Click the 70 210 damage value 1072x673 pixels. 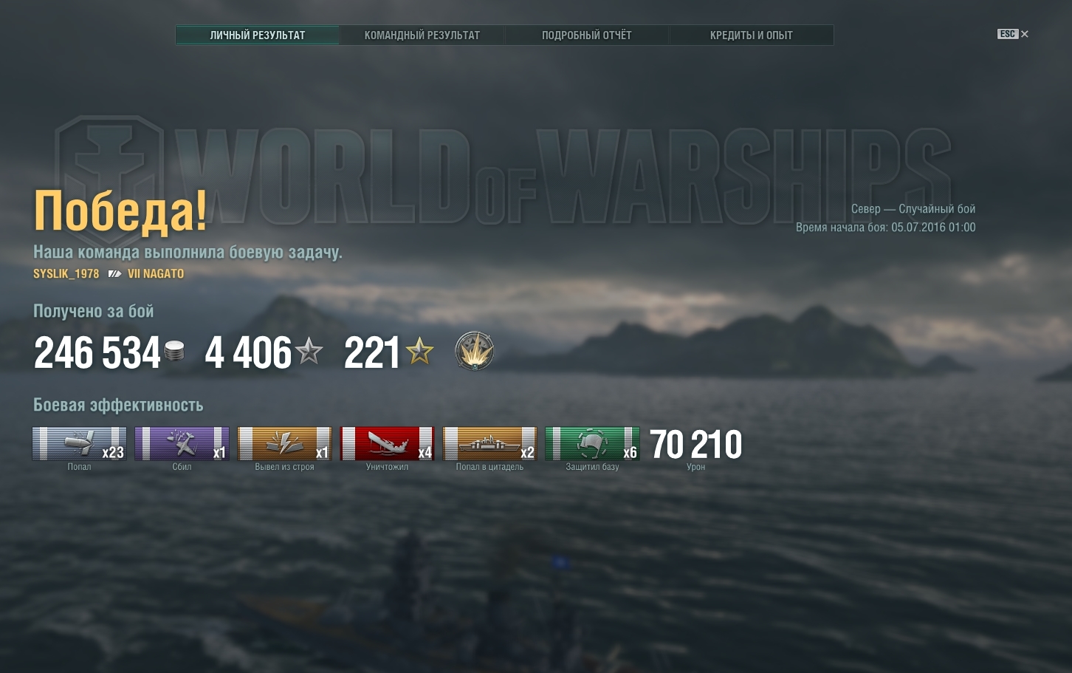695,445
